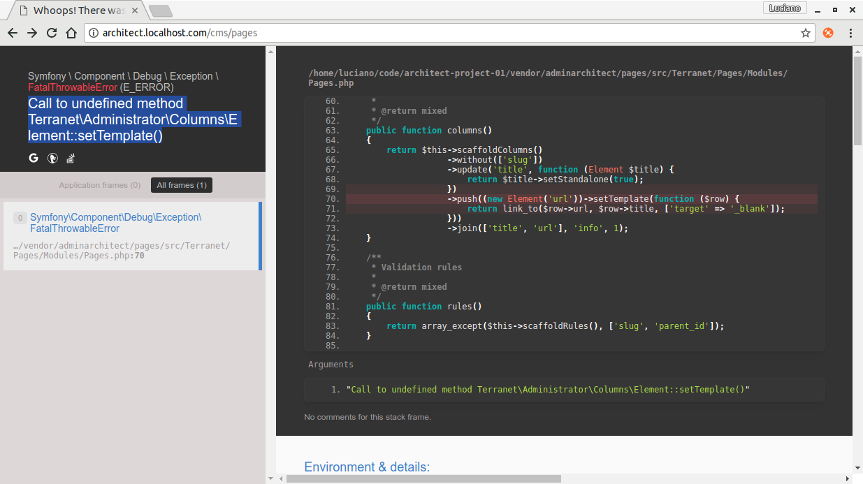Go forward in browser history
The height and width of the screenshot is (484, 863).
pyautogui.click(x=32, y=33)
